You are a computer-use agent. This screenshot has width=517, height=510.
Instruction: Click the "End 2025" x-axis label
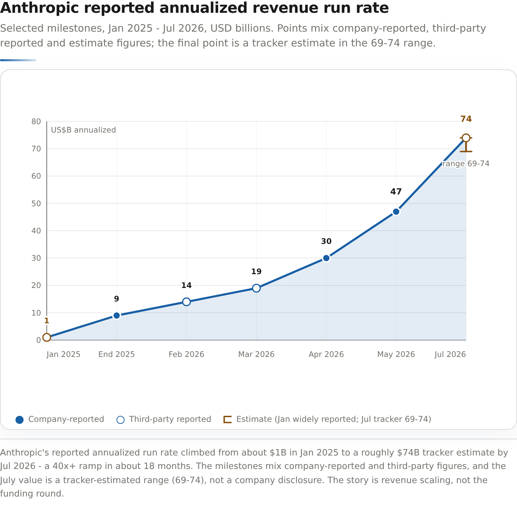click(x=116, y=354)
